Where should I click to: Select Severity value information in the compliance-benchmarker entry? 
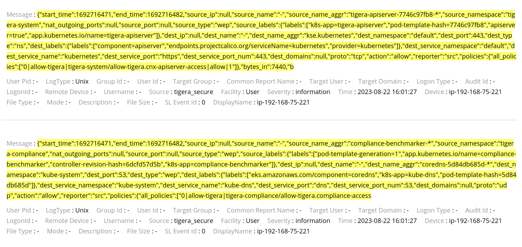pyautogui.click(x=313, y=221)
